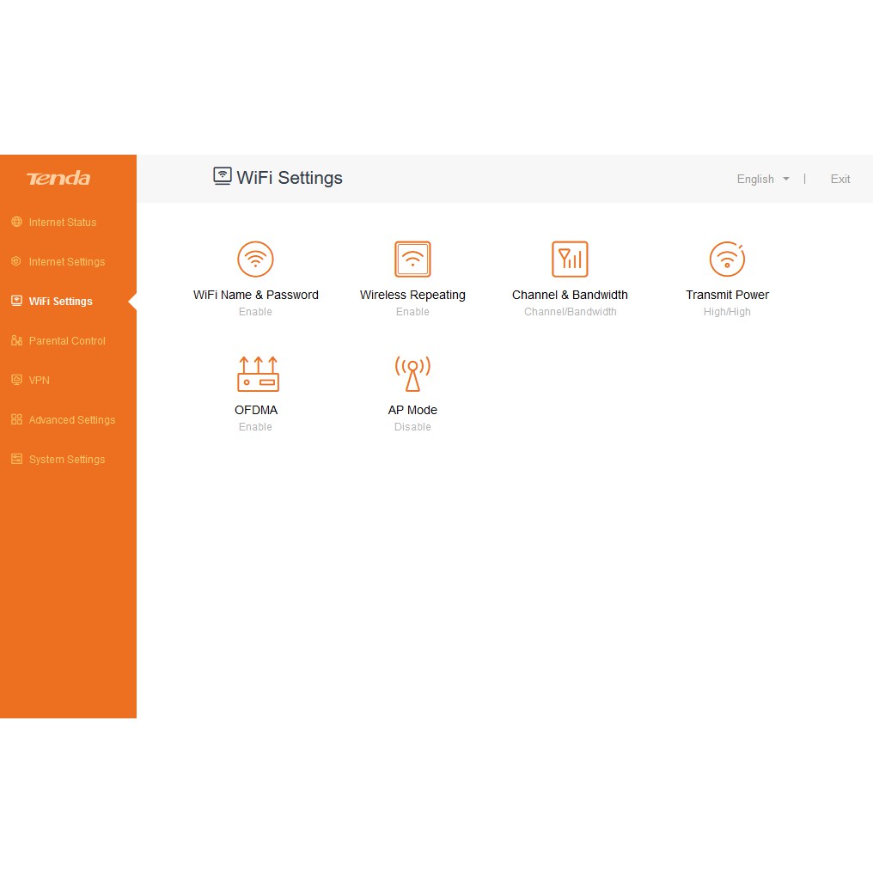Click the Parental Control sidebar icon
The image size is (873, 873).
click(16, 340)
